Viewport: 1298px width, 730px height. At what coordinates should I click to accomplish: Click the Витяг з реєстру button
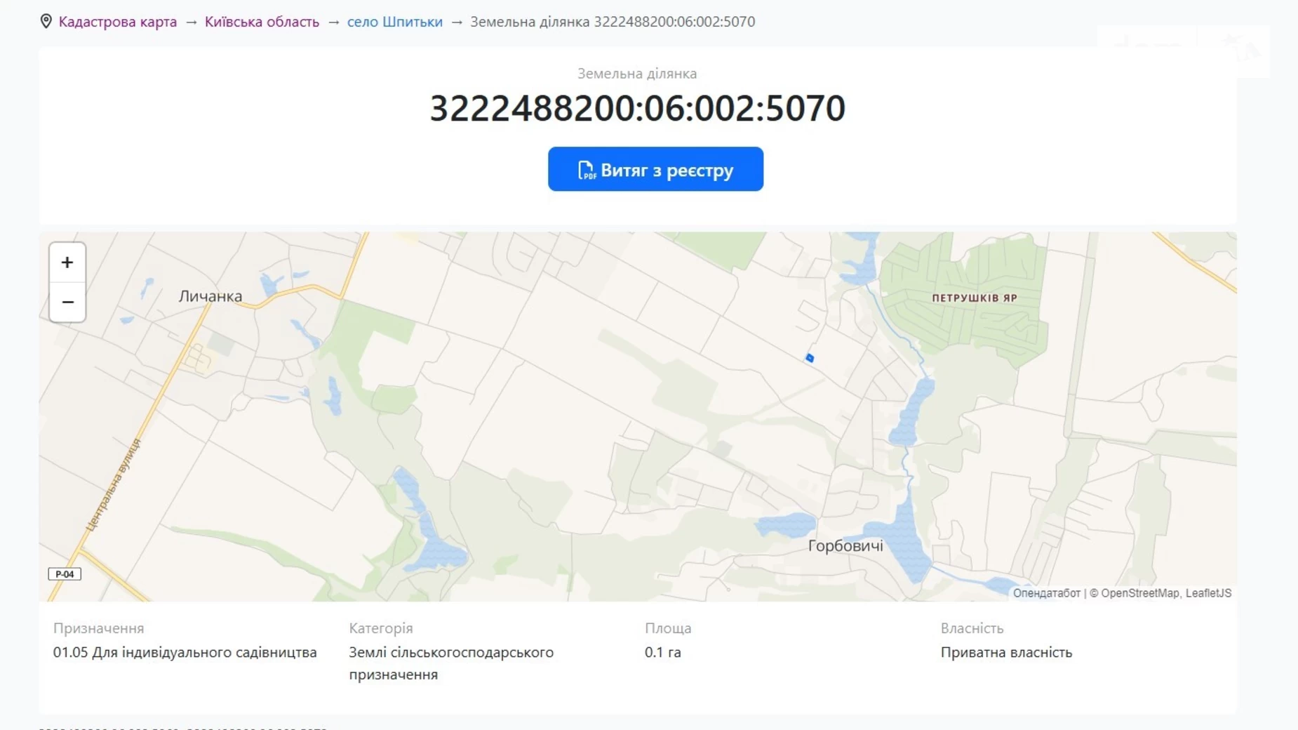pyautogui.click(x=655, y=169)
